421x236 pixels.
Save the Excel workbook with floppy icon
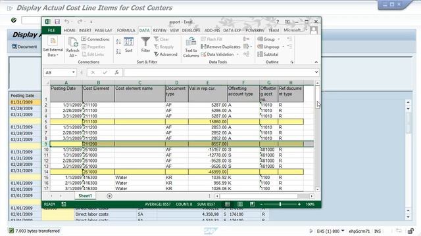(57, 22)
